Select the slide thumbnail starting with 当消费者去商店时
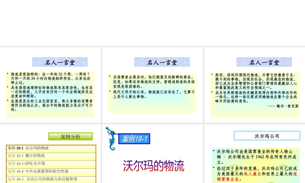This screenshot has height=183, width=305. 152,85
